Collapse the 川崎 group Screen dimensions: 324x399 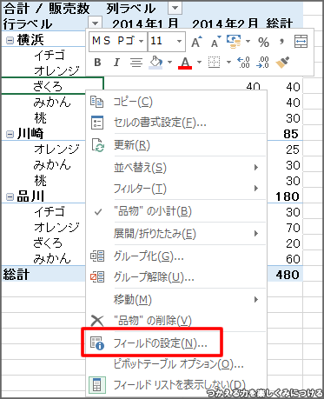pyautogui.click(x=10, y=134)
